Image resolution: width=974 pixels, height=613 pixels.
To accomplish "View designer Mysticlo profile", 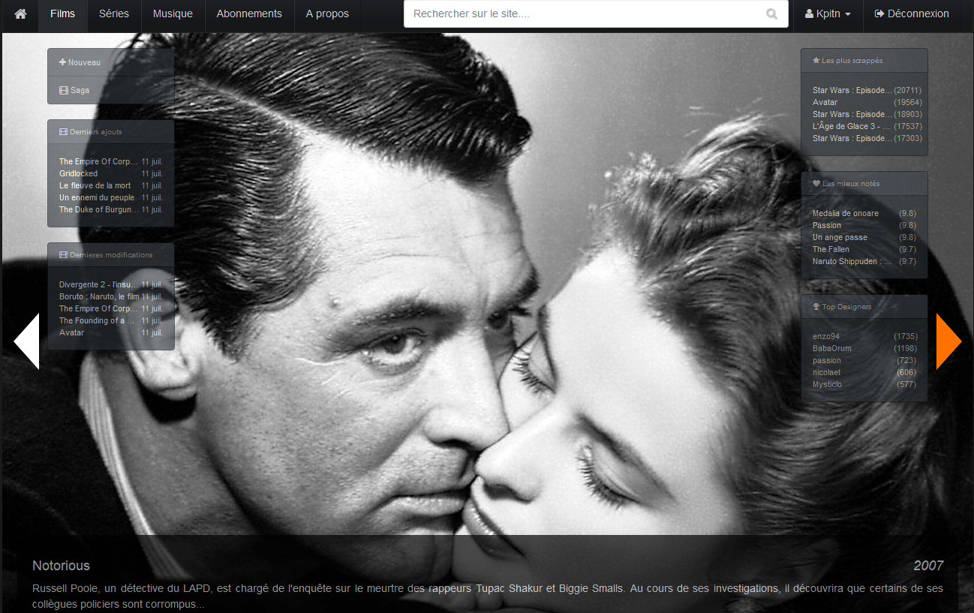I will (828, 384).
